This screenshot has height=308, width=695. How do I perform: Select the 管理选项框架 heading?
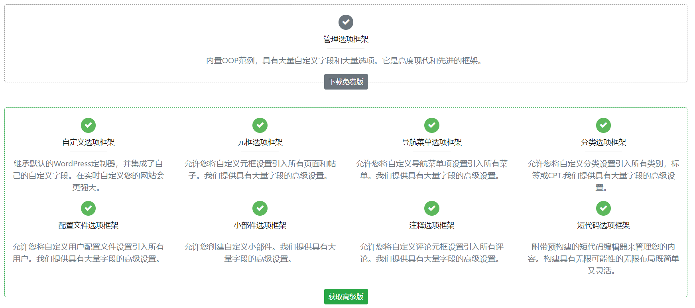tap(346, 39)
